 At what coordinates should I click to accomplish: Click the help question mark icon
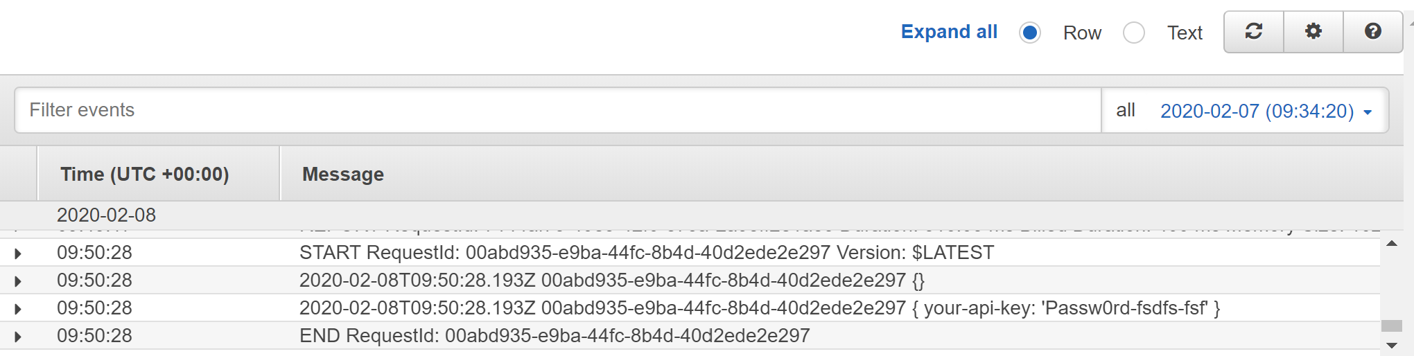tap(1372, 32)
